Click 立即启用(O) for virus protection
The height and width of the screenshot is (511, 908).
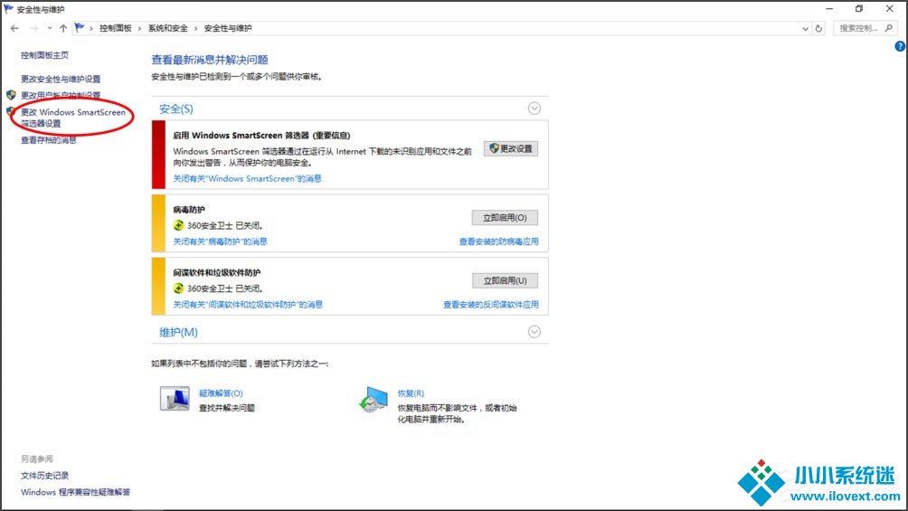click(505, 218)
